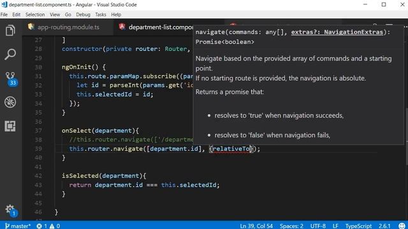Image resolution: width=408 pixels, height=229 pixels.
Task: Click this.selectedId = id statement
Action: [x=115, y=94]
